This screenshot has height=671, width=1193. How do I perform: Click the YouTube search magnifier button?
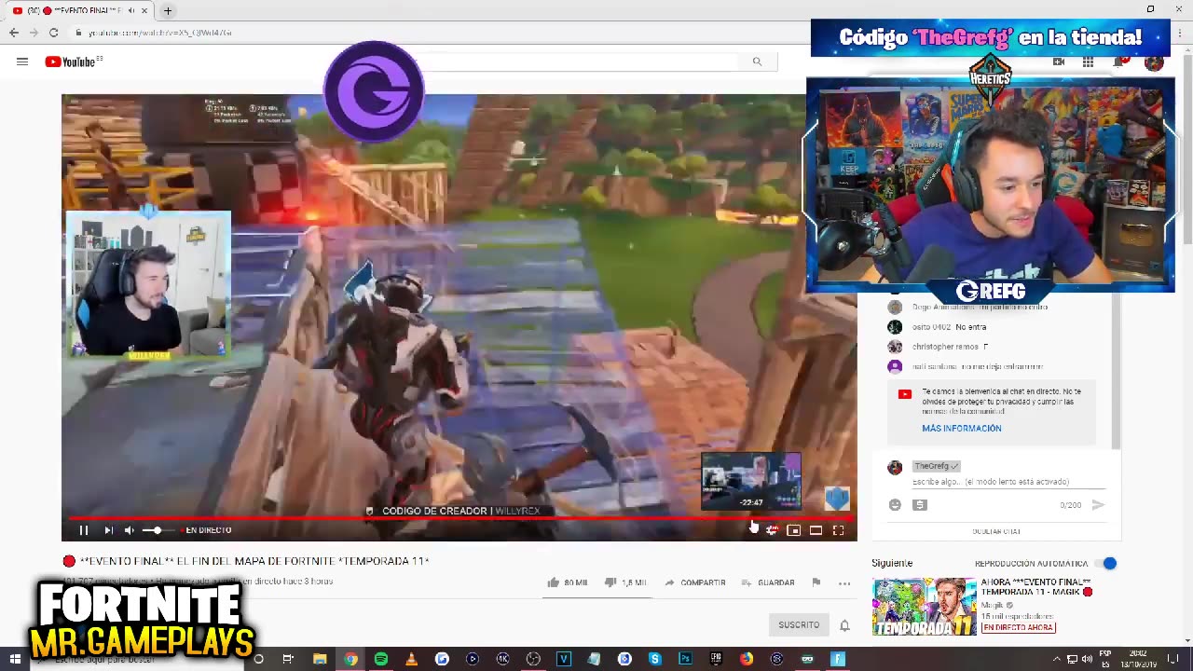tap(757, 62)
